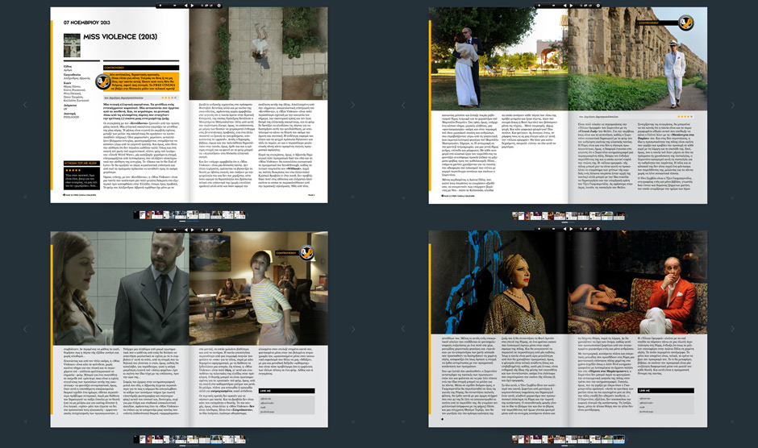Go to previous page in Miss Violence viewer toolbar

186,6
